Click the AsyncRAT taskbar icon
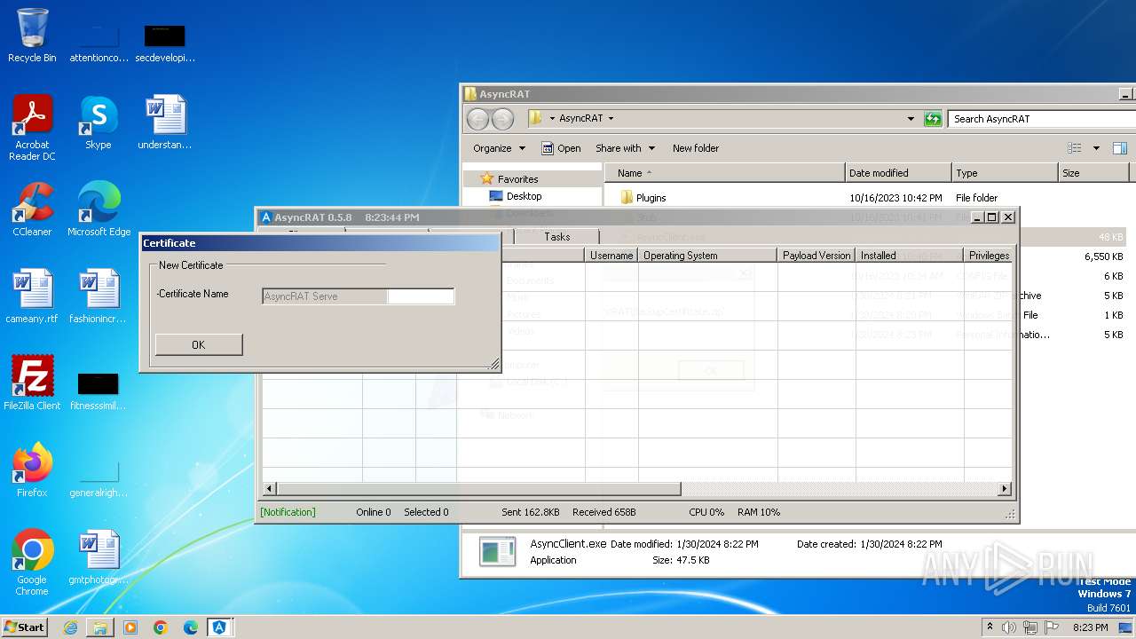The width and height of the screenshot is (1136, 639). 219,627
